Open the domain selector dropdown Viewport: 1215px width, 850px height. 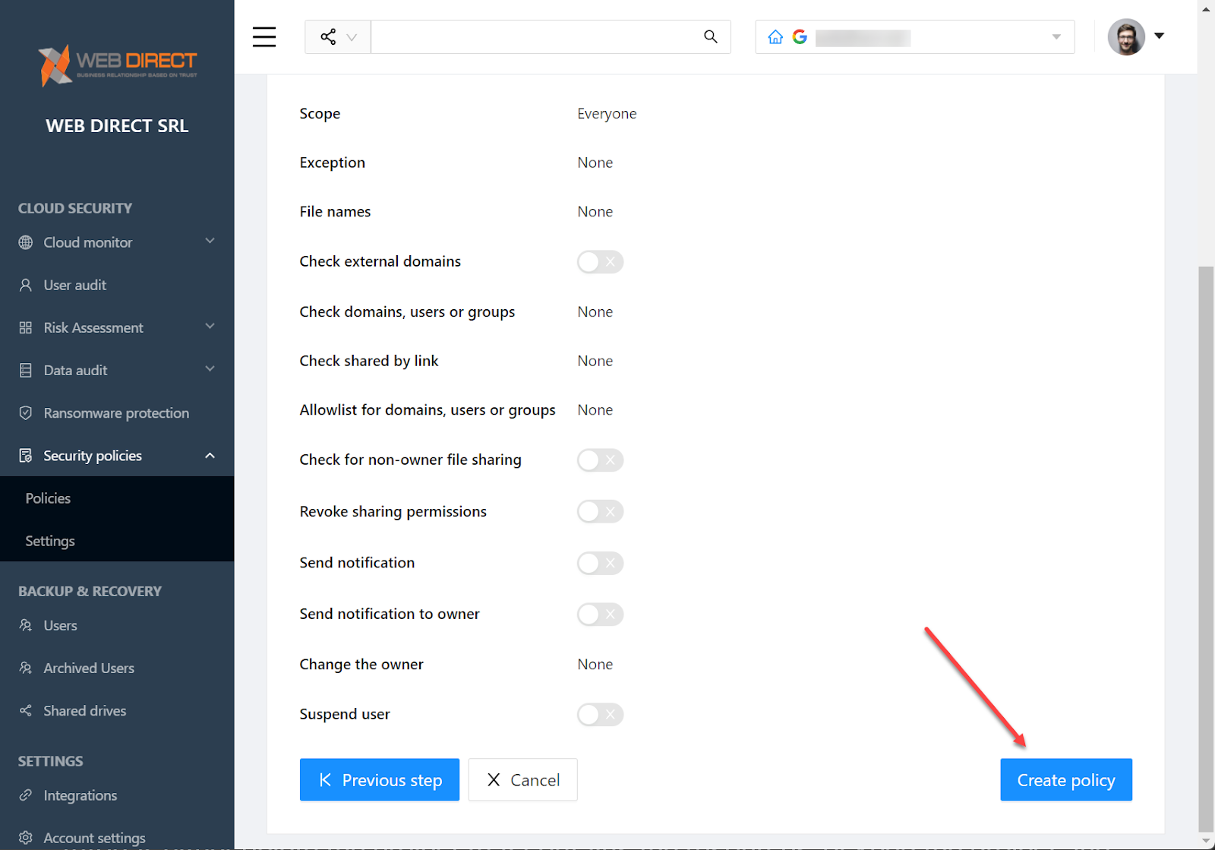[1056, 36]
